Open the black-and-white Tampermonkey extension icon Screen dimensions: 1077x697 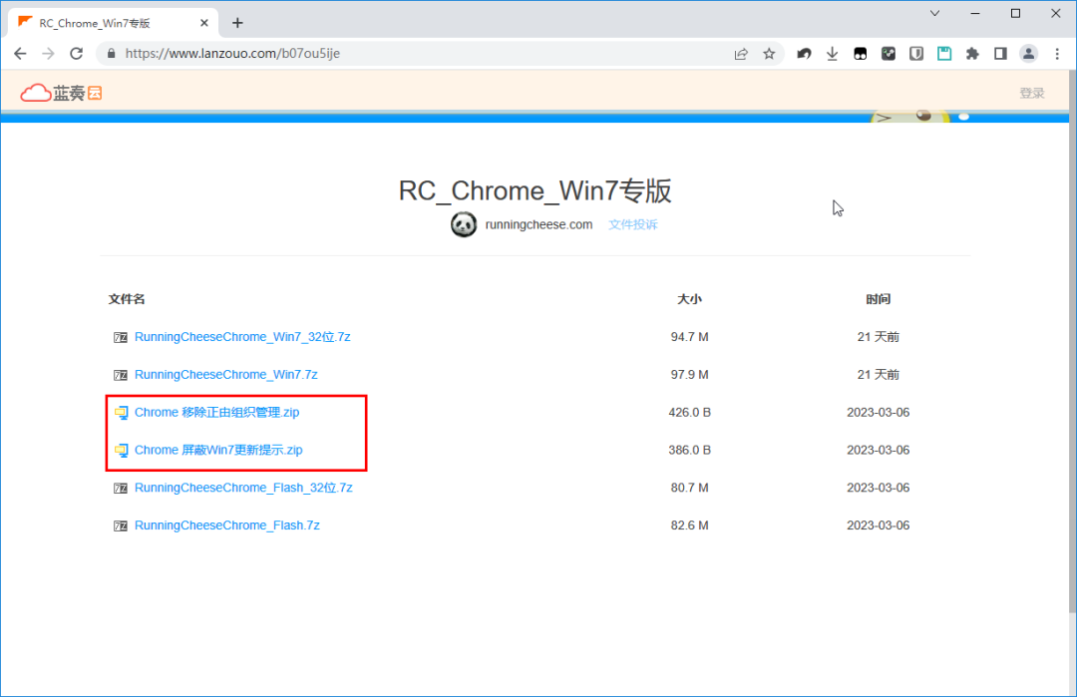click(860, 54)
